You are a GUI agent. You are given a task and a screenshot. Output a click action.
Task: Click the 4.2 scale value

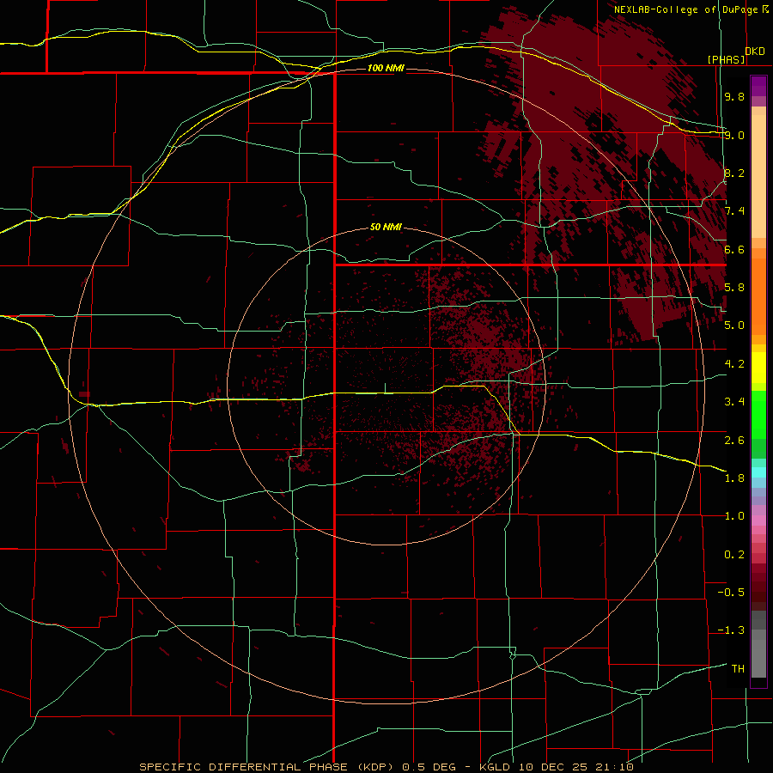click(734, 364)
